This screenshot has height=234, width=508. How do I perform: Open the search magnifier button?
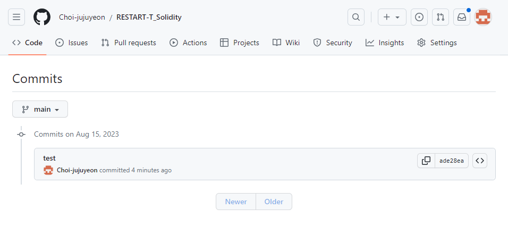click(x=356, y=17)
